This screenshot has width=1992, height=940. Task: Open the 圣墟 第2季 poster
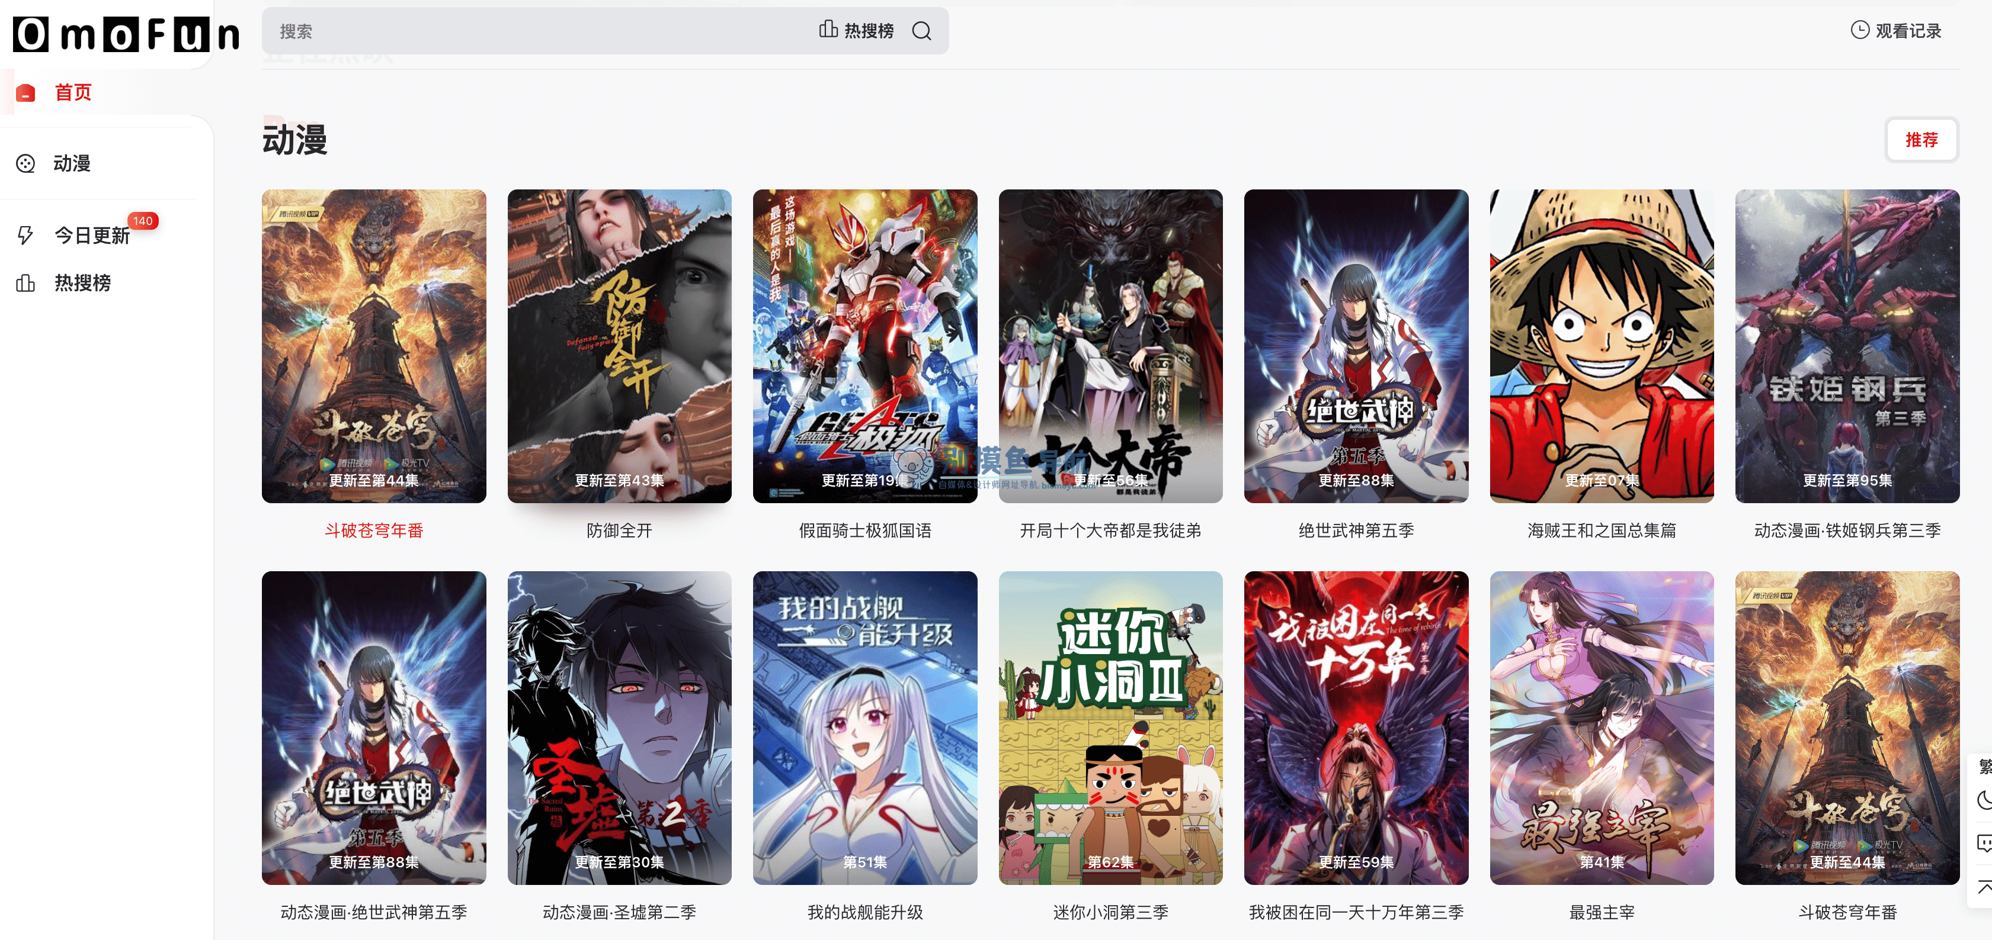(x=619, y=727)
